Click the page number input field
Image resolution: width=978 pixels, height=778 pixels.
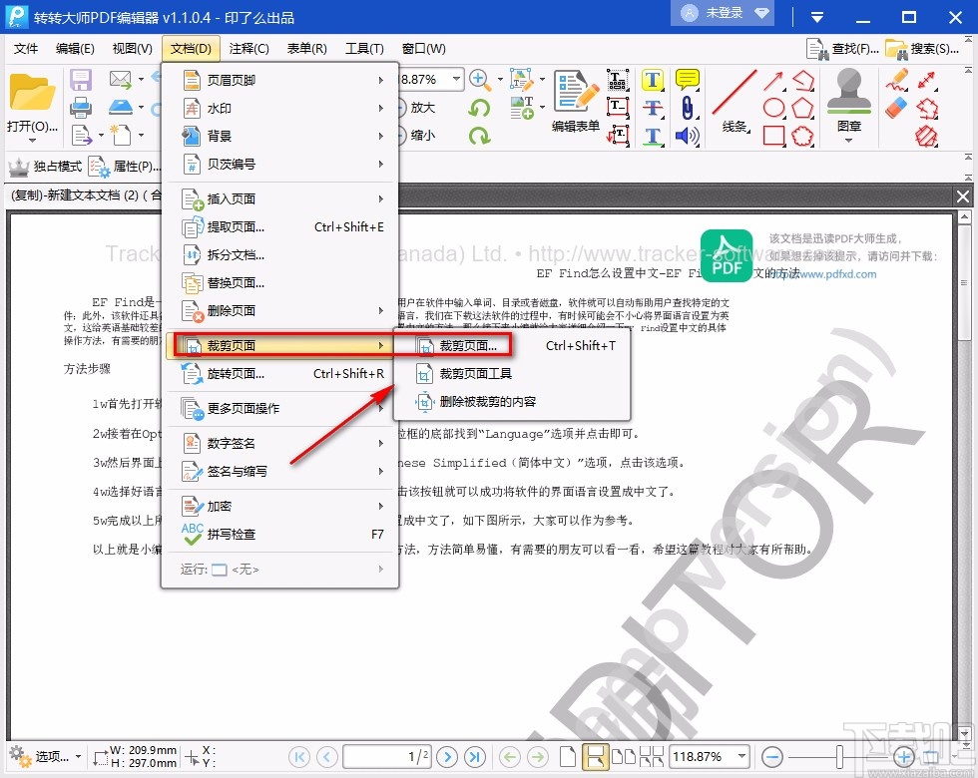[x=387, y=756]
